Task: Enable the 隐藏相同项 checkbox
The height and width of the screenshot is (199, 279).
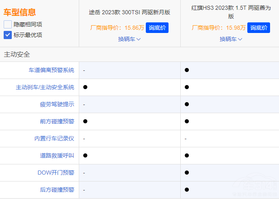Action: [x=8, y=24]
